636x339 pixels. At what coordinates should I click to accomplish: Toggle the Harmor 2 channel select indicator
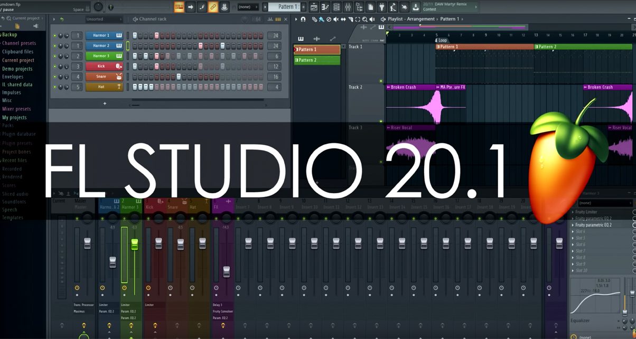click(127, 46)
